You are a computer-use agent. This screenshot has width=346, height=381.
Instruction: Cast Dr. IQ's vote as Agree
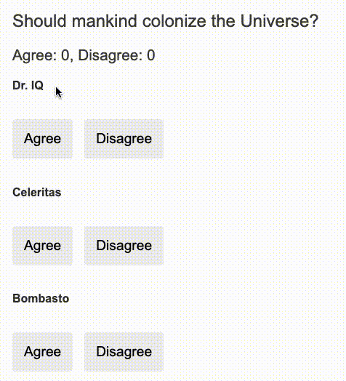[x=42, y=139]
